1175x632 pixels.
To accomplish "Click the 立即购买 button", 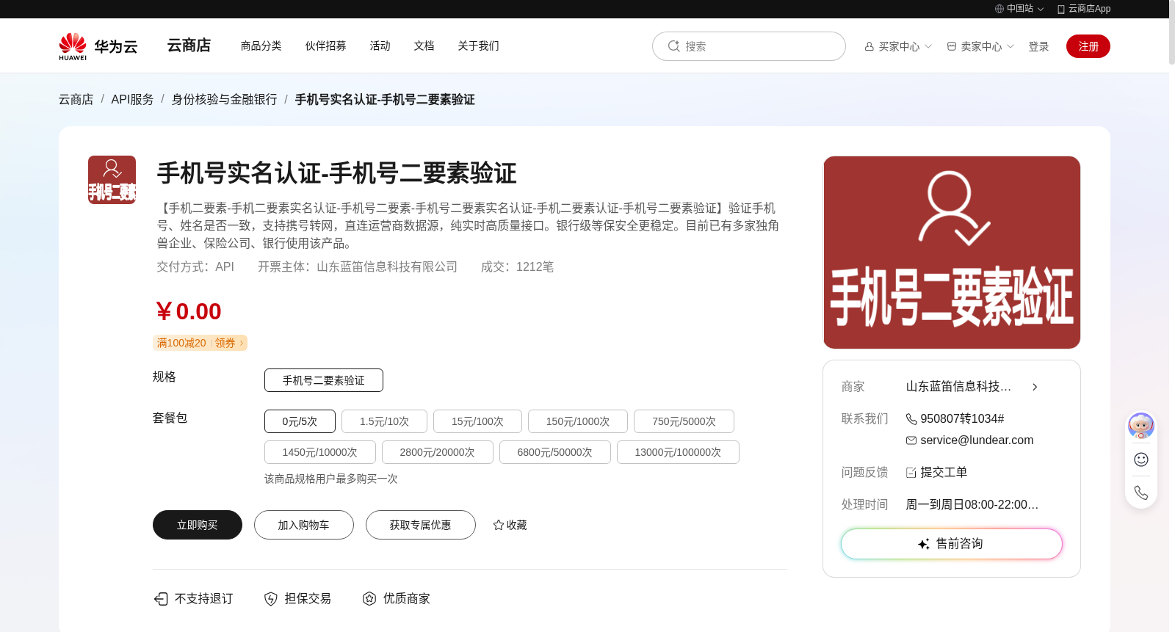I will point(198,525).
